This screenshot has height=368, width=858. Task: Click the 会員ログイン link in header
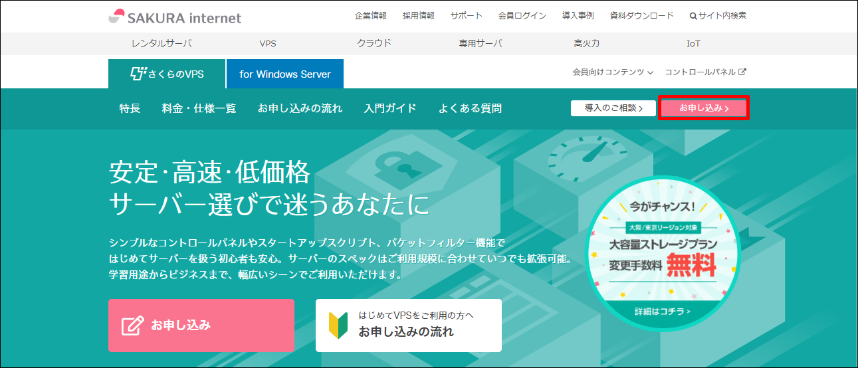click(x=522, y=16)
